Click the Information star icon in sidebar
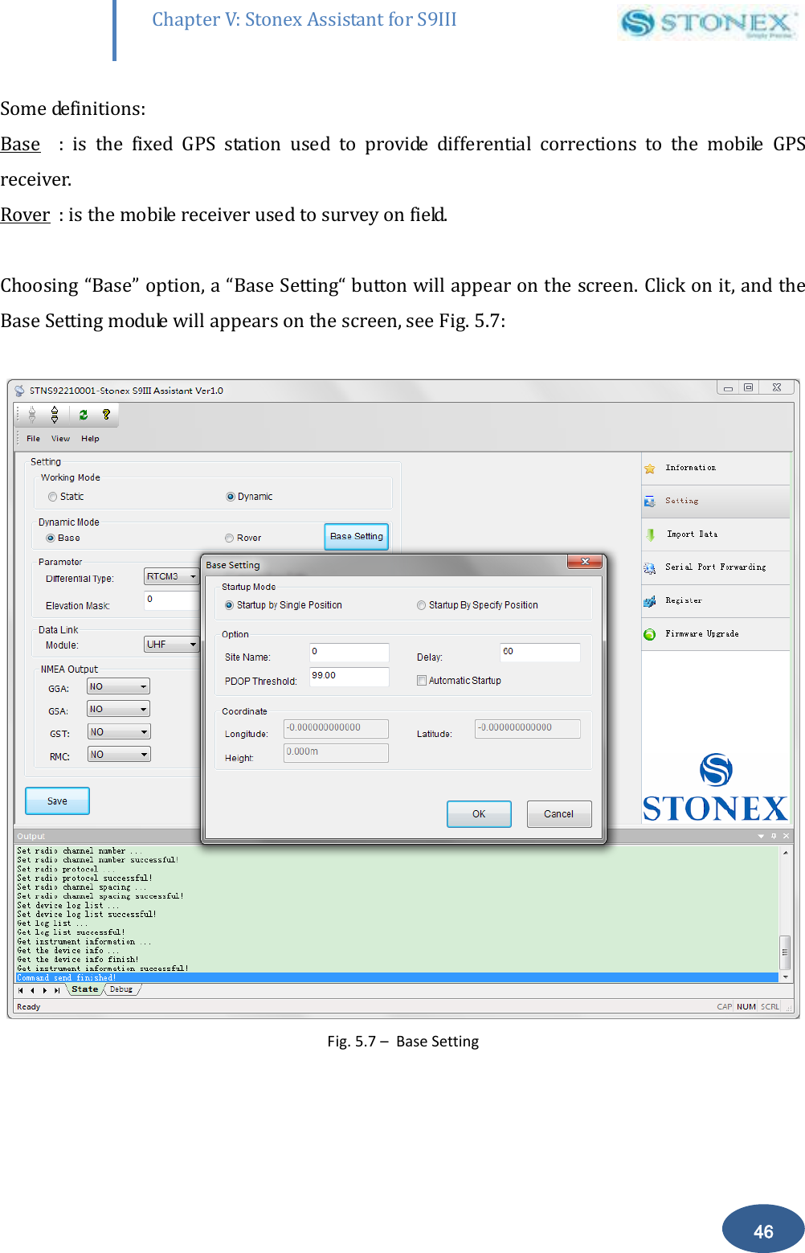Image resolution: width=805 pixels, height=1253 pixels. (x=650, y=469)
